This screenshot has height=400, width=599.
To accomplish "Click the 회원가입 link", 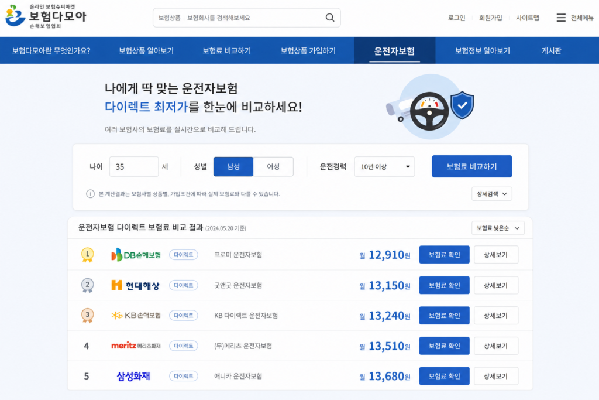I will (x=491, y=18).
